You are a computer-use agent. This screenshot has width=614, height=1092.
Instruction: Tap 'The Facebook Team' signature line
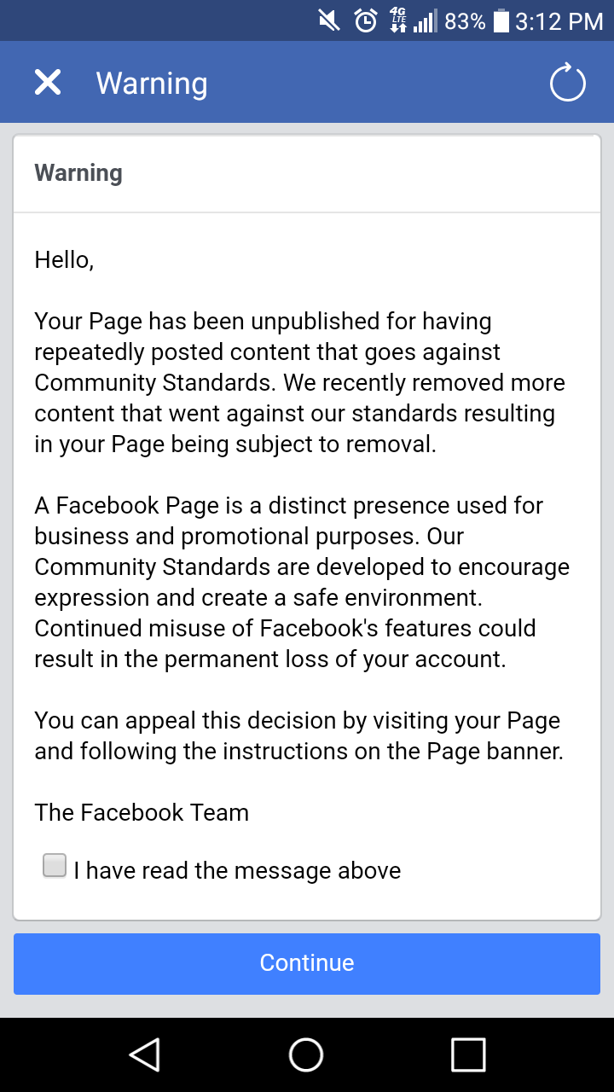click(142, 812)
